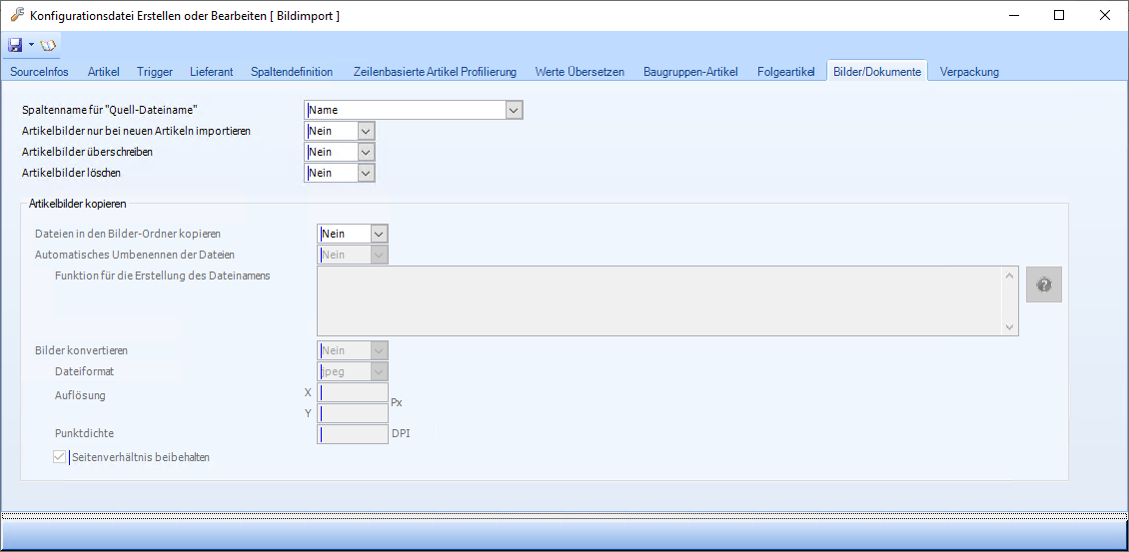Open 'Artikelbilder überschreiben' dropdown
The image size is (1129, 552).
(366, 152)
